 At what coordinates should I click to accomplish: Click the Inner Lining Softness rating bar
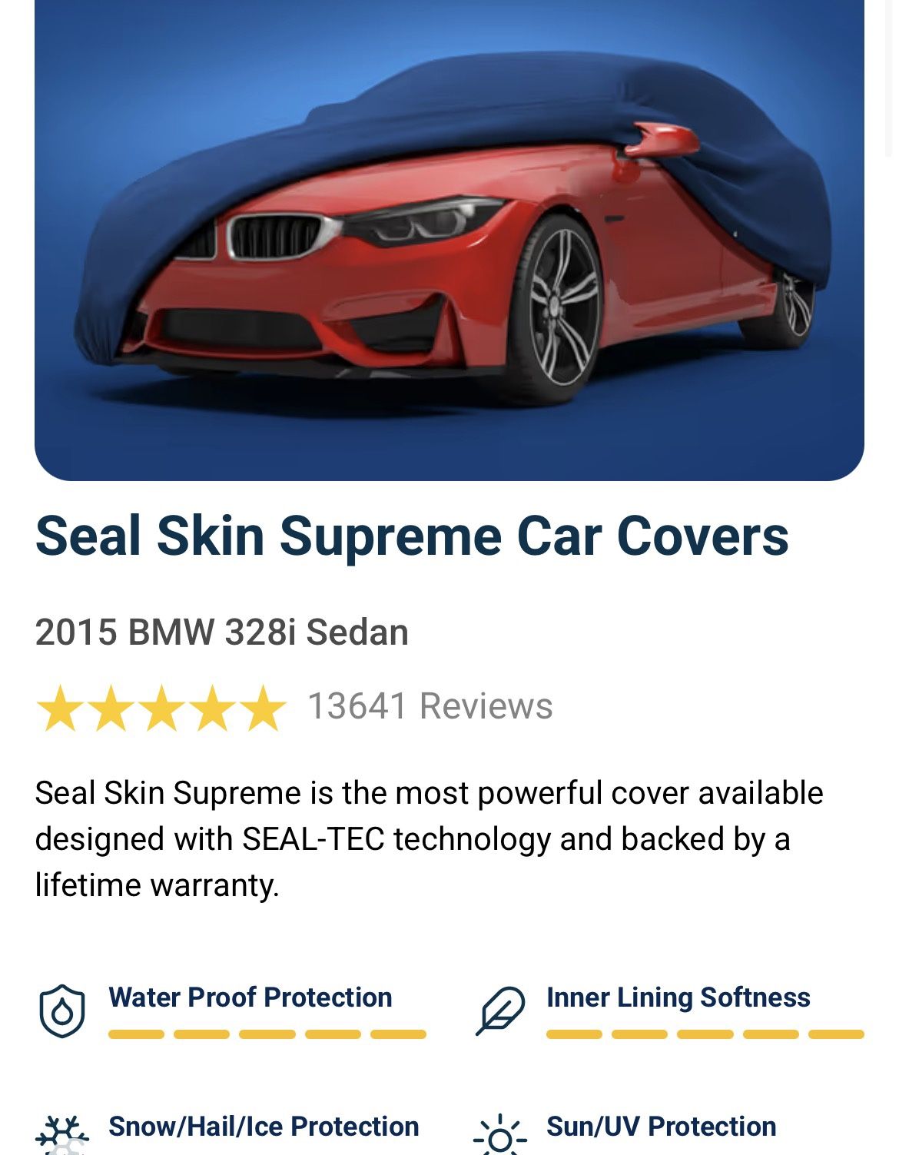coord(705,1034)
